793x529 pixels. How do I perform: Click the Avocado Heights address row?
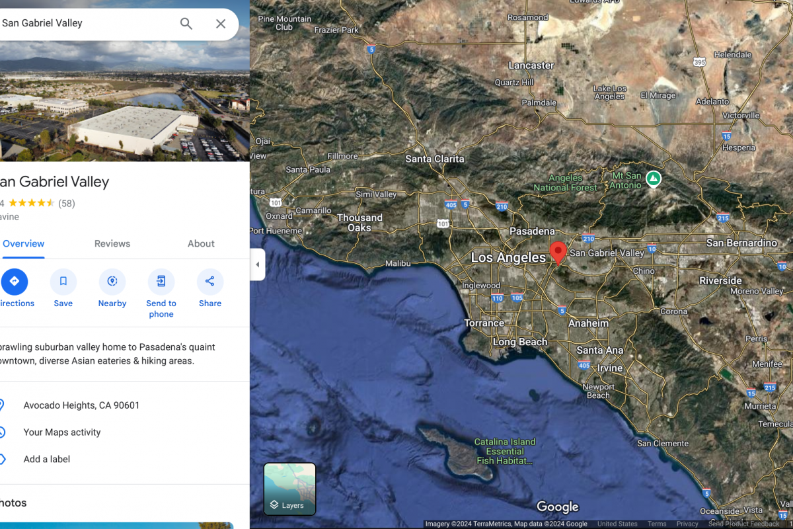81,405
